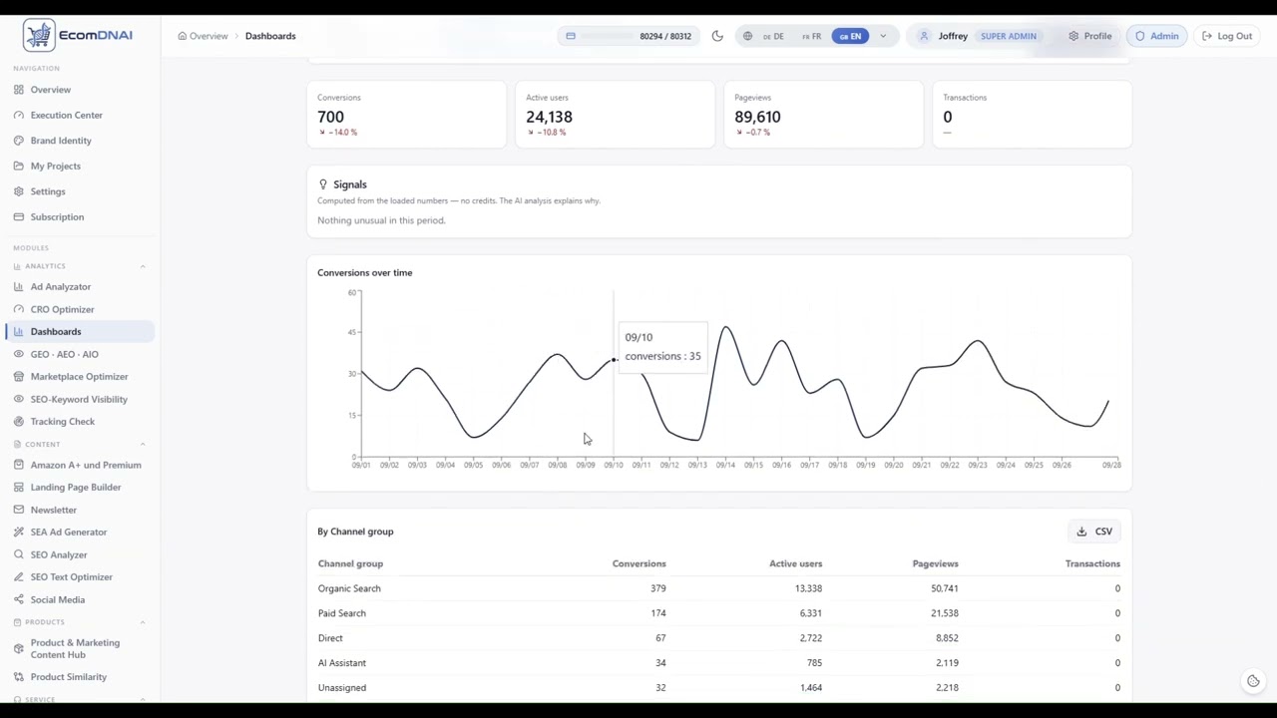
Task: Switch language to FR
Action: (x=811, y=36)
